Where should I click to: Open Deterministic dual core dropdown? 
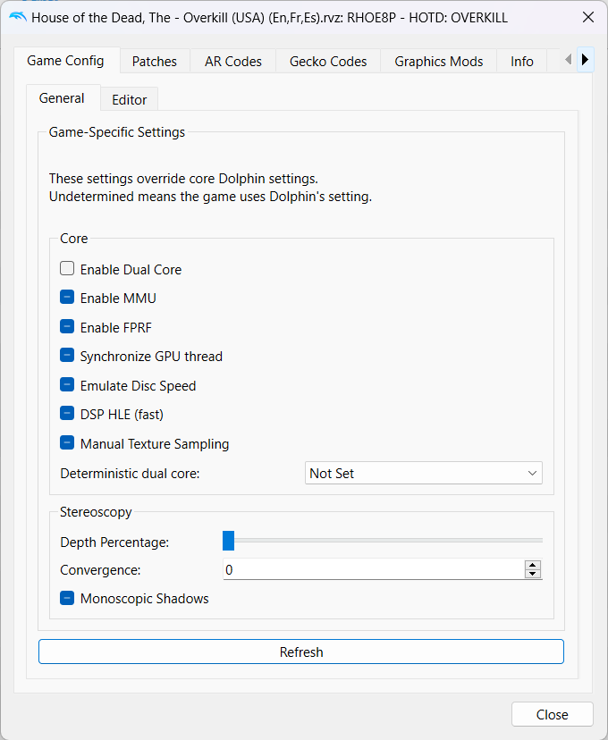[x=424, y=473]
